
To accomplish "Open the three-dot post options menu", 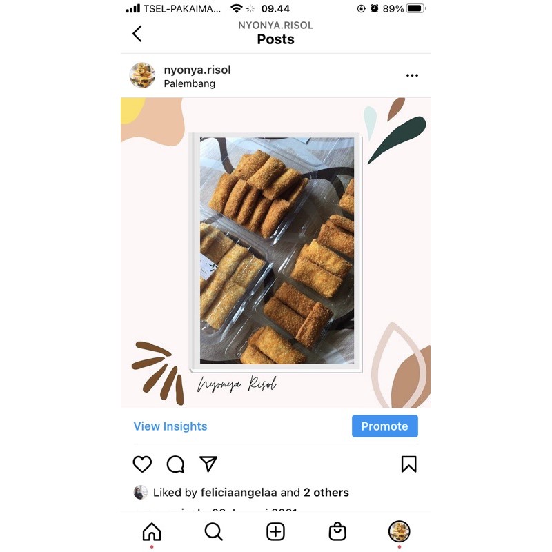I will 412,75.
